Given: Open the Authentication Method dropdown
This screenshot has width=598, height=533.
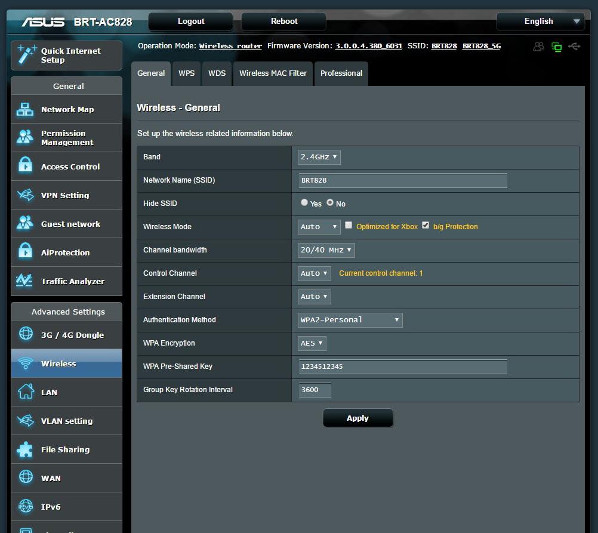Looking at the screenshot, I should coord(350,320).
